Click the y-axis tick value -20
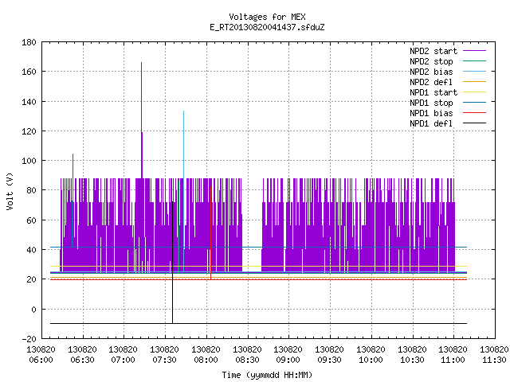 tap(29, 339)
